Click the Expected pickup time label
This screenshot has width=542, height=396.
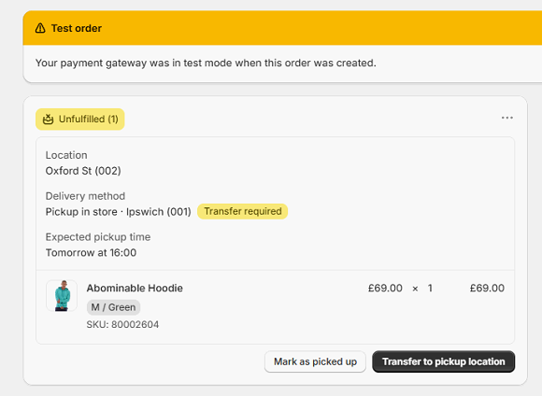[x=98, y=237]
